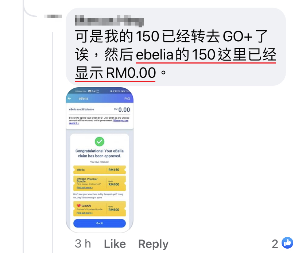Click the reaction count 2
This screenshot has height=253, width=302.
(x=275, y=244)
